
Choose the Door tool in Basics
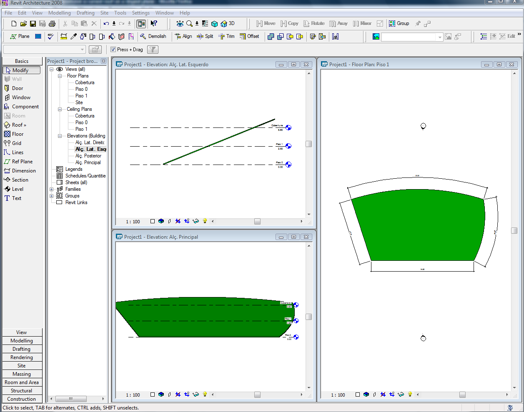coord(18,88)
